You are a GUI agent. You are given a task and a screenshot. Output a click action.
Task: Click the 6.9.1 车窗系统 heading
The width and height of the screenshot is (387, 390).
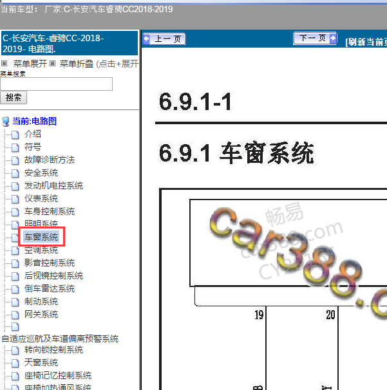(x=236, y=153)
